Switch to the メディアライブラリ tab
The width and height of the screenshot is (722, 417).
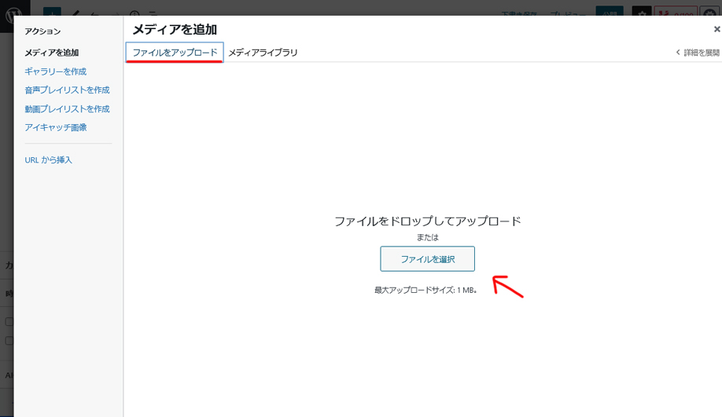tap(263, 53)
